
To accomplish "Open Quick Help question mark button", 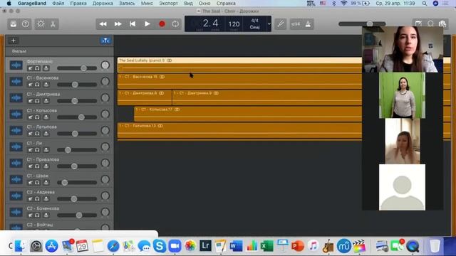I will tap(26, 23).
